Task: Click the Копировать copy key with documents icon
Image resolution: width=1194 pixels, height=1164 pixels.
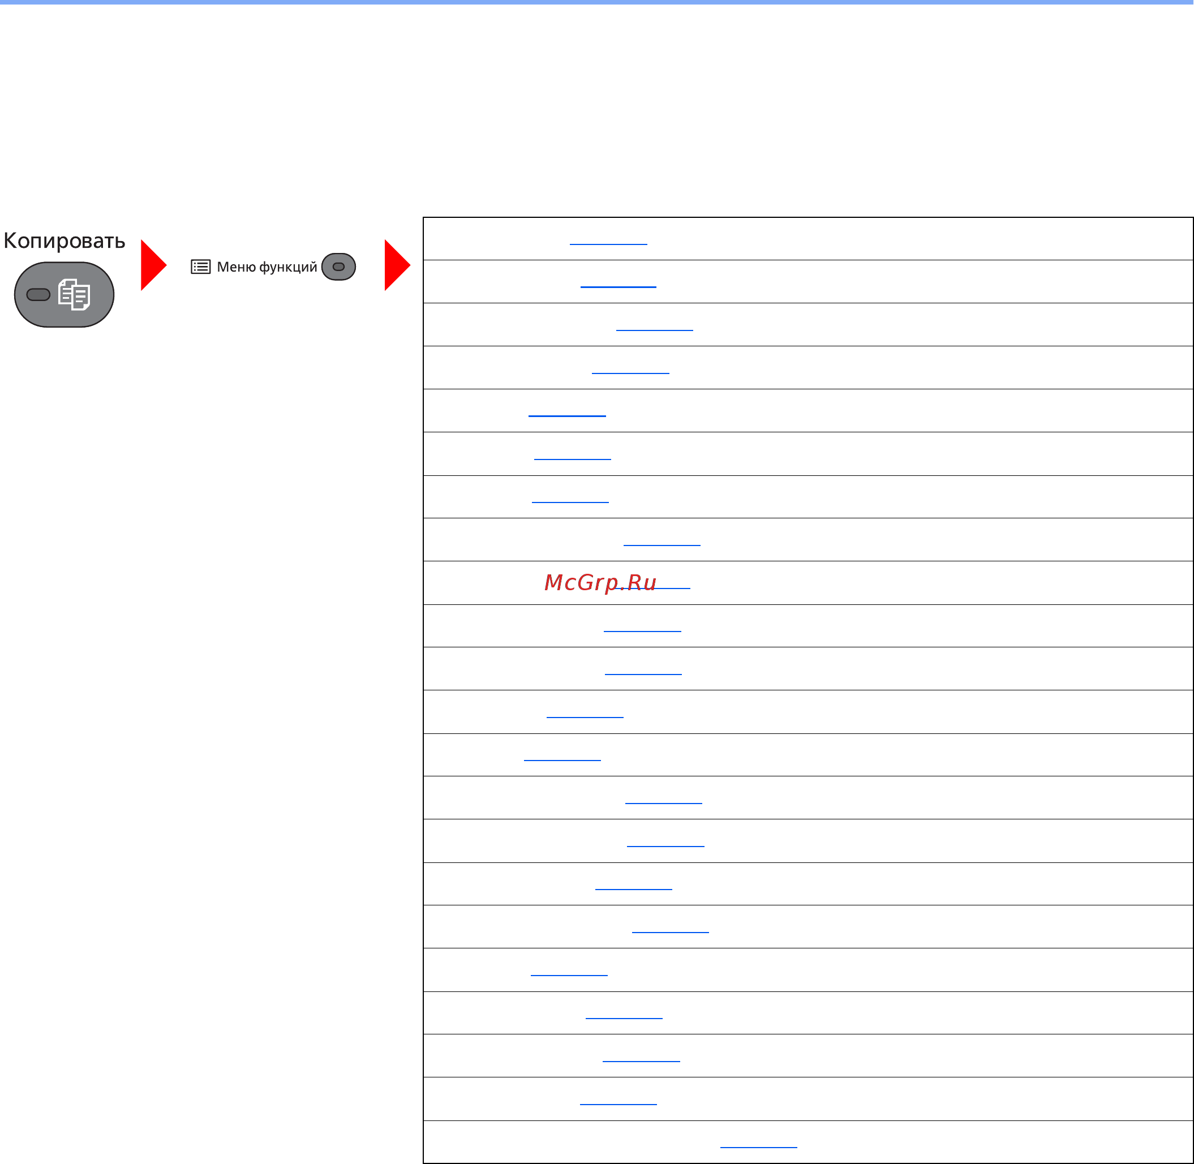Action: point(64,295)
